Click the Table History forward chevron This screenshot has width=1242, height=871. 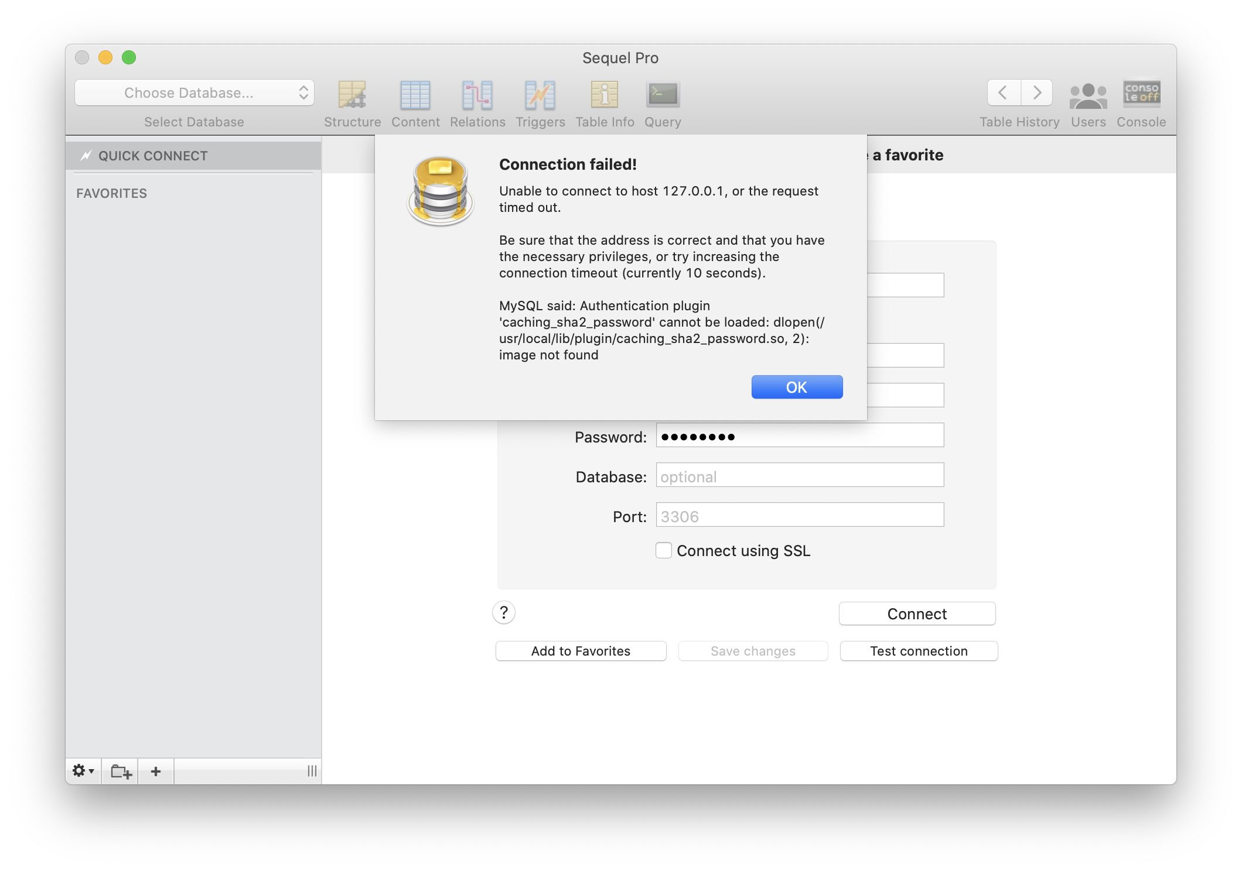1036,92
